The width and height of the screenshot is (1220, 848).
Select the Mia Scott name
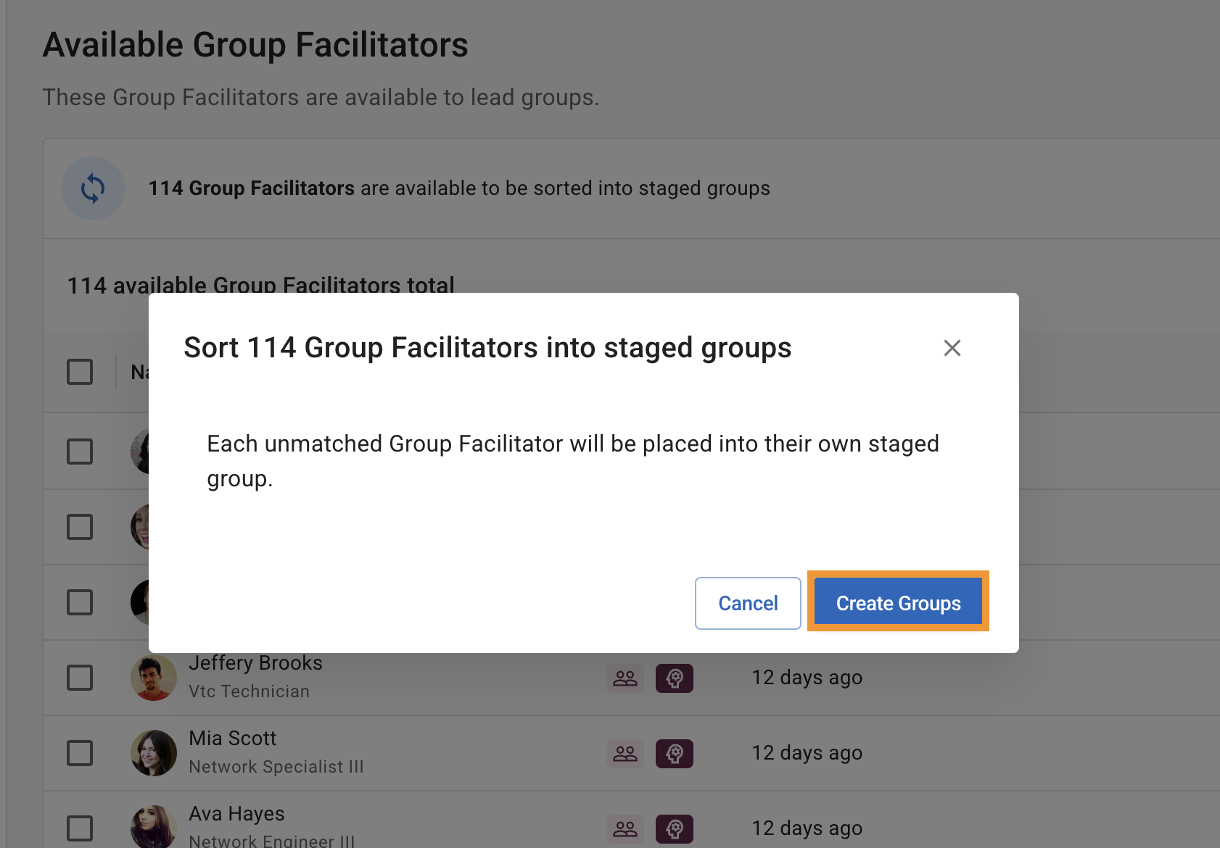(232, 739)
